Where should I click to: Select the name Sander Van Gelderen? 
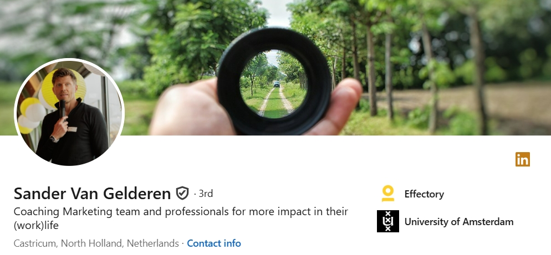[x=93, y=193]
